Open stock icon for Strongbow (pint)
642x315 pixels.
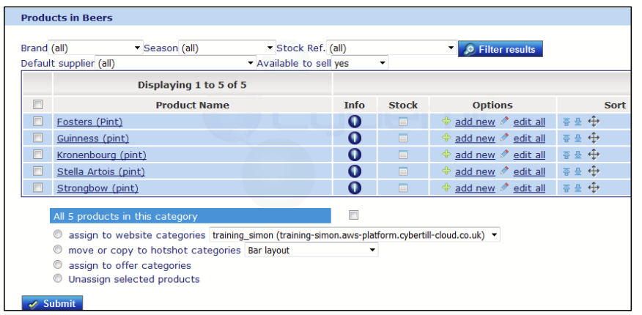pyautogui.click(x=403, y=188)
